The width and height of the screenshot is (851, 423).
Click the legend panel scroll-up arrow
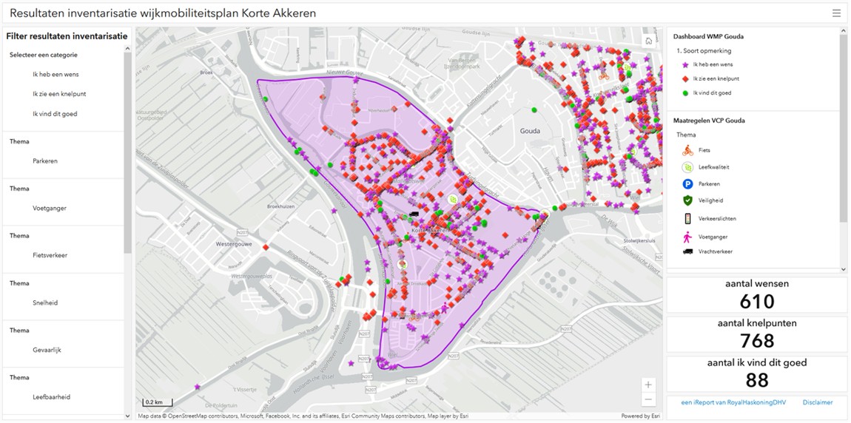[x=844, y=32]
